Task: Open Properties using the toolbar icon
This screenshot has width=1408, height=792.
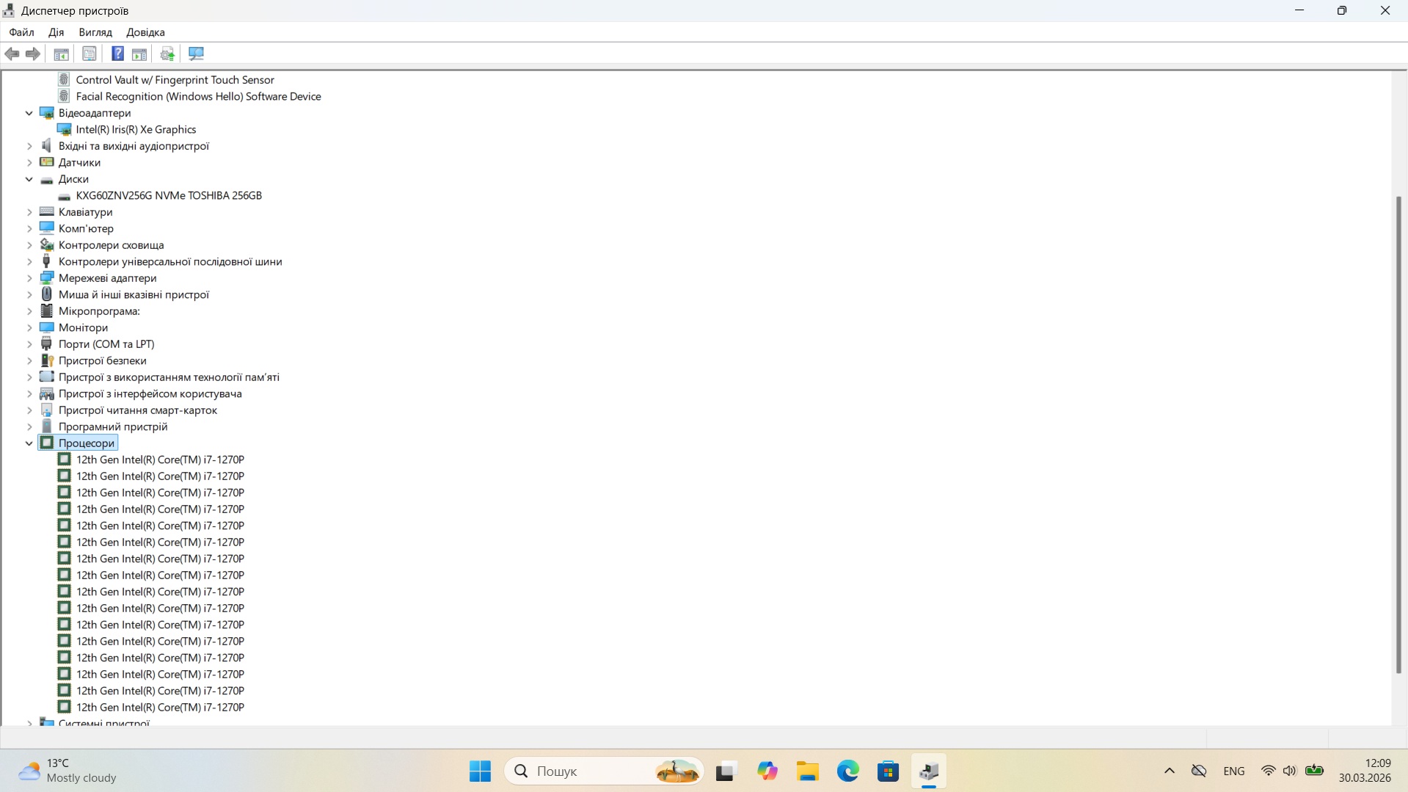Action: (90, 54)
